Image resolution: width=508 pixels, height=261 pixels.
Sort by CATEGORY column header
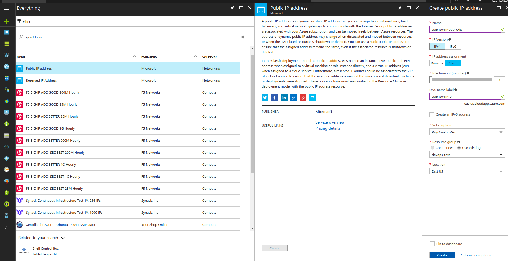[x=210, y=57]
